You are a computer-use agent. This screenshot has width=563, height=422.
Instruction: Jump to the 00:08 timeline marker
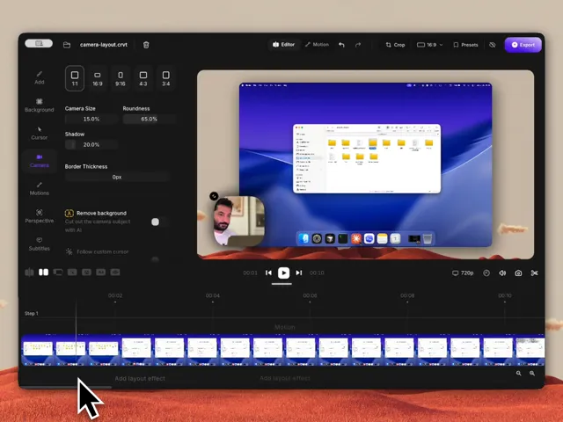click(407, 295)
